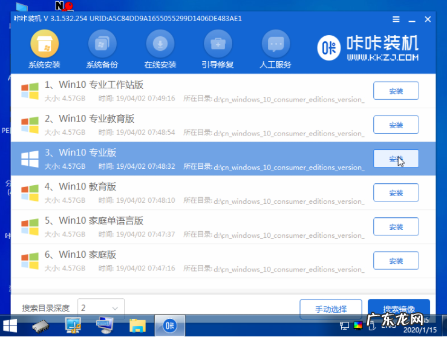Click the Windows logo of Win10 专业版
This screenshot has height=337, width=447.
(x=30, y=159)
